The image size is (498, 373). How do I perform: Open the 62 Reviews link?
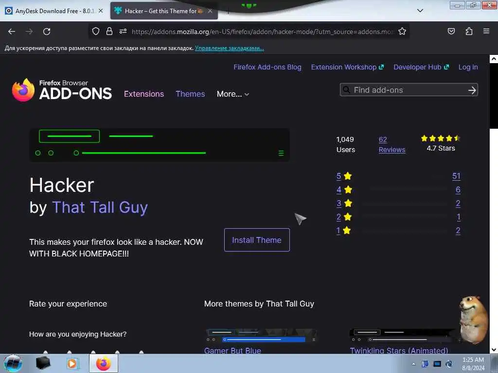pos(392,145)
